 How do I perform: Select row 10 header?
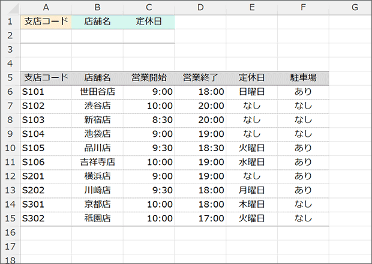pyautogui.click(x=10, y=147)
